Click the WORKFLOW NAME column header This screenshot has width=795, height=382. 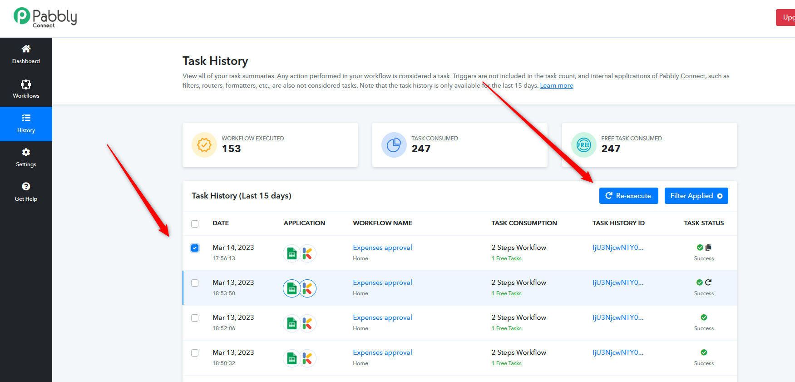click(x=382, y=223)
